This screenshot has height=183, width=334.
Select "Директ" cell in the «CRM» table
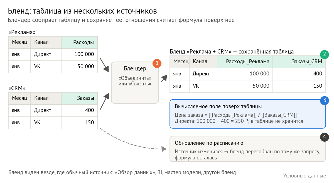pyautogui.click(x=46, y=110)
